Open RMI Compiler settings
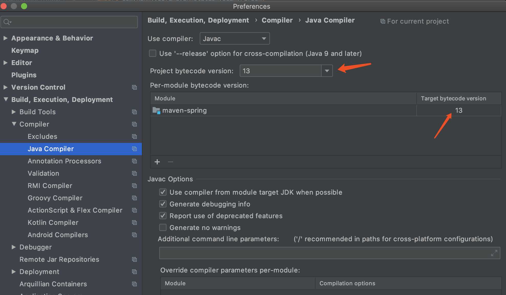Viewport: 506px width, 295px height. coord(50,186)
